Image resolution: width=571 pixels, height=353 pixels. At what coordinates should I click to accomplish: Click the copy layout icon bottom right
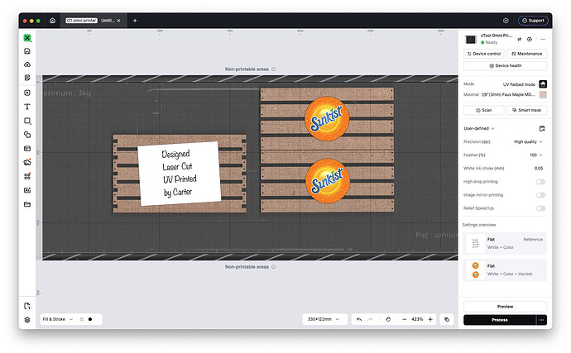[x=447, y=319]
